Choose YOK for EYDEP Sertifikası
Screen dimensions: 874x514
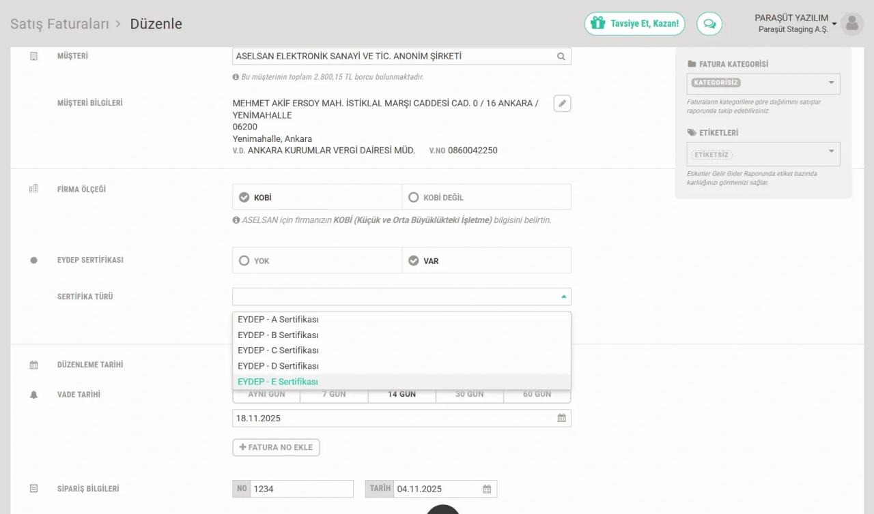tap(244, 261)
